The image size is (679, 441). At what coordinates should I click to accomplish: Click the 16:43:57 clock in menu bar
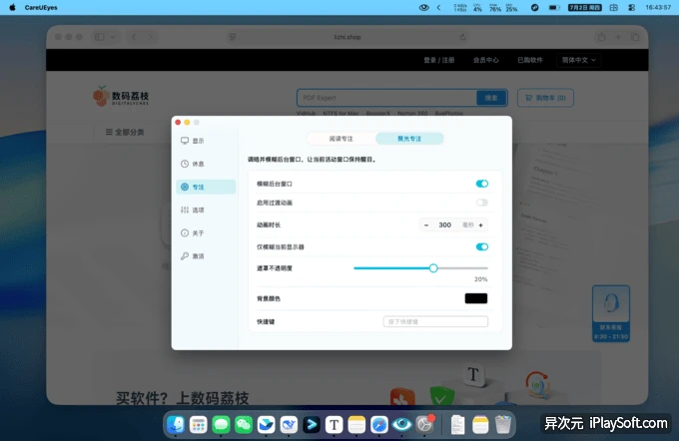[x=658, y=7]
